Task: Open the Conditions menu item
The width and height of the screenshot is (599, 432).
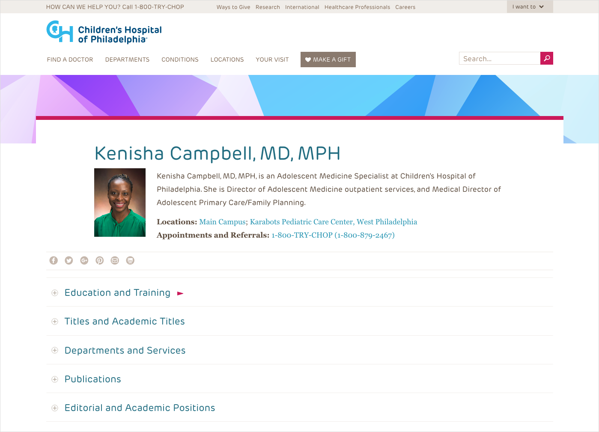Action: (x=180, y=60)
